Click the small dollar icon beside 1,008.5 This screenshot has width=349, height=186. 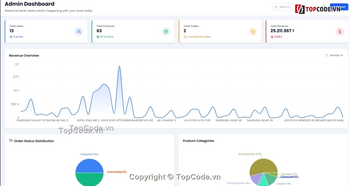click(272, 37)
